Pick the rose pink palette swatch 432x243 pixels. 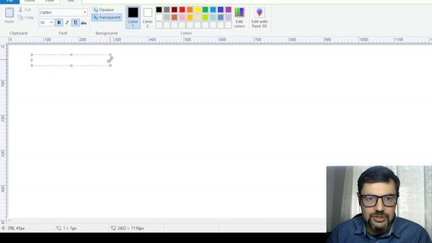pyautogui.click(x=182, y=18)
